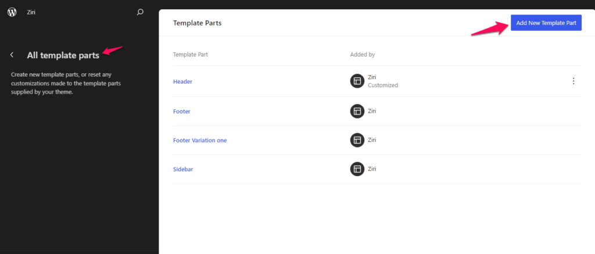Viewport: 595px width, 254px height.
Task: Click Add New Template Part button
Action: pyautogui.click(x=546, y=23)
